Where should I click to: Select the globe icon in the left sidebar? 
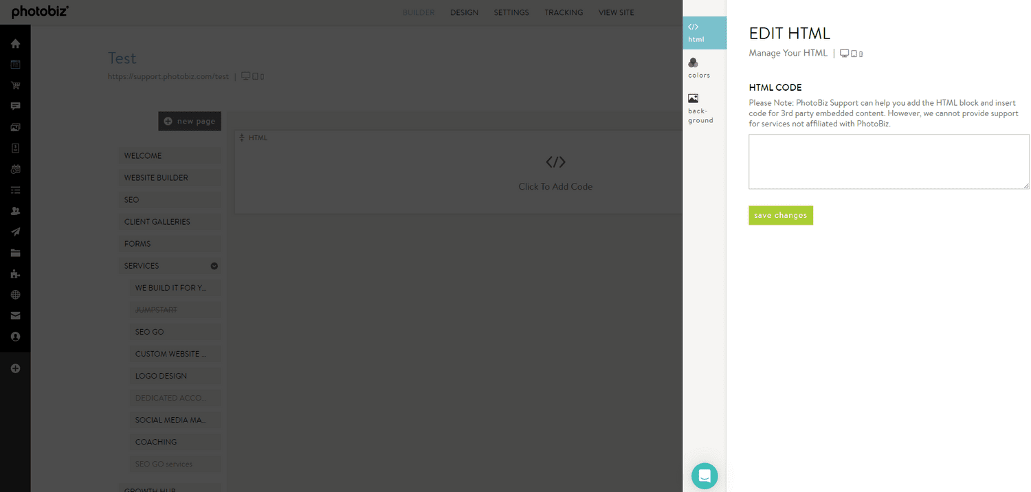(x=15, y=294)
